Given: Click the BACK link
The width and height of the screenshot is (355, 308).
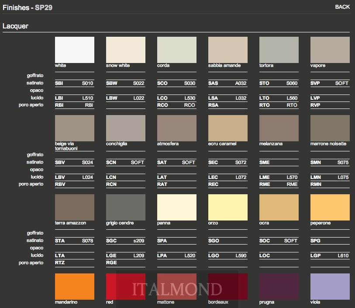Looking at the screenshot, I should click(342, 7).
